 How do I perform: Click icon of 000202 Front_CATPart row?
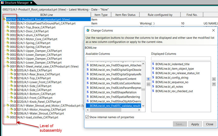[x=12, y=97]
